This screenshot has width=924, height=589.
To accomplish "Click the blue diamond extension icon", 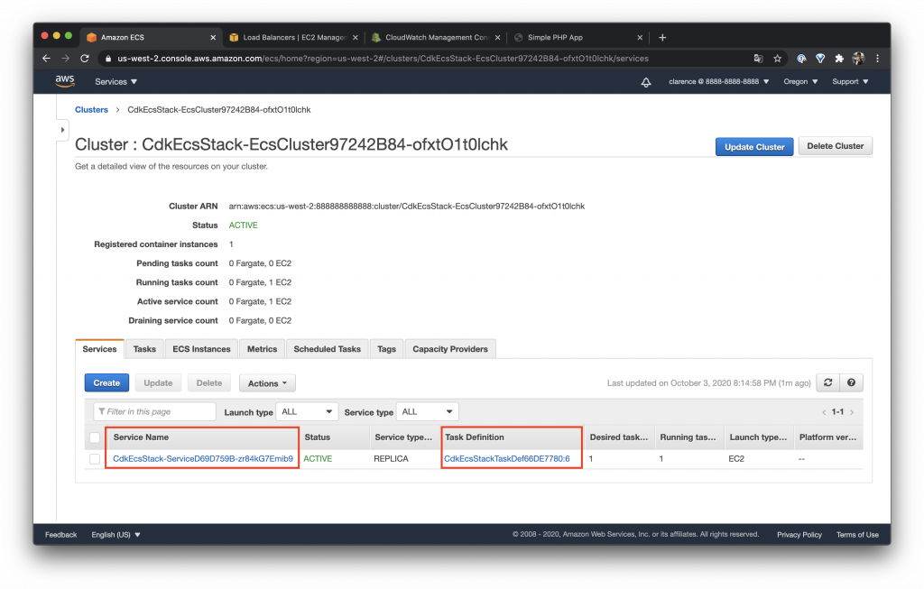I will pyautogui.click(x=820, y=59).
